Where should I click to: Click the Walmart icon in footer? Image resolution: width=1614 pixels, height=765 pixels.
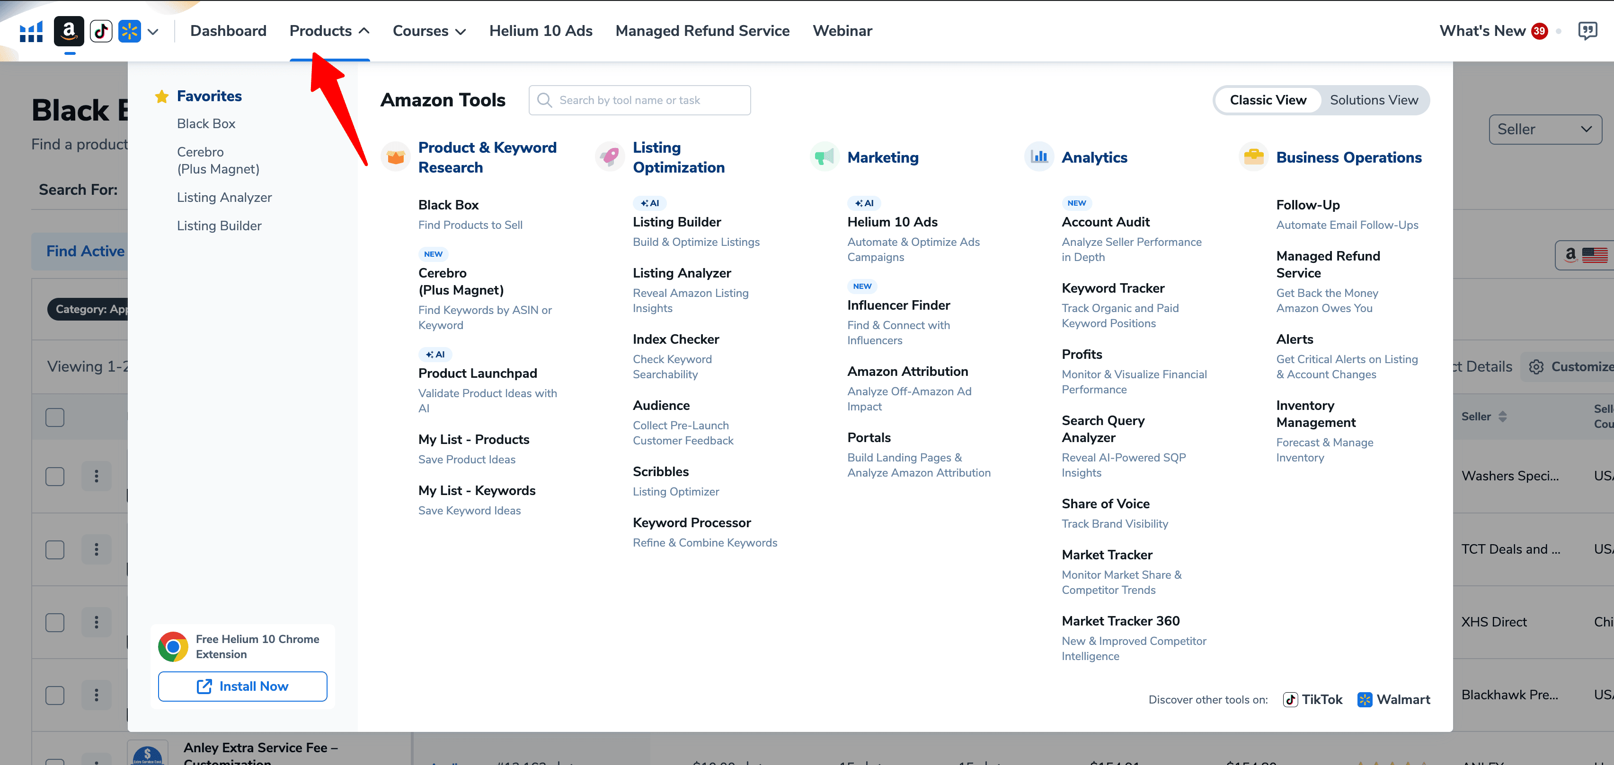click(1365, 699)
